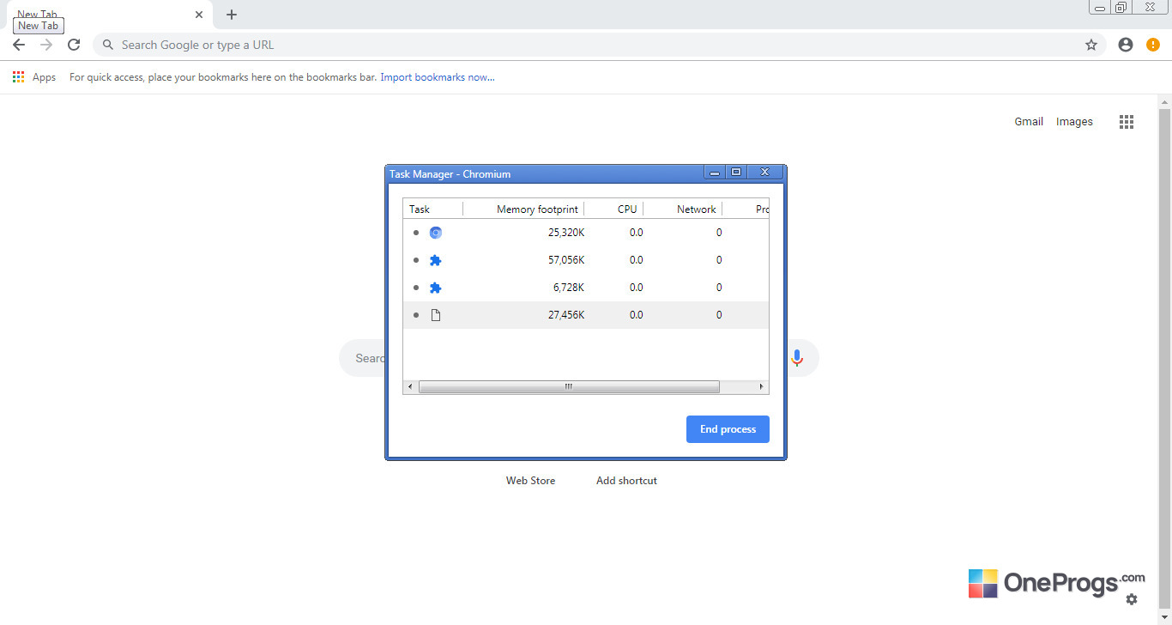Open the Apps shortcut in bookmarks bar

[x=34, y=77]
